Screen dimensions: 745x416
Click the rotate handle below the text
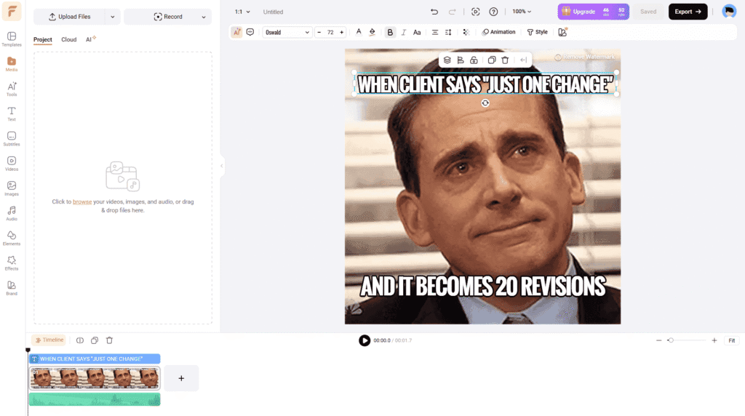(x=485, y=103)
